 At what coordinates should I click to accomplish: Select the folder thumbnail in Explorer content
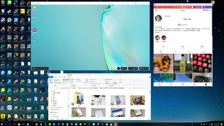coord(79,99)
